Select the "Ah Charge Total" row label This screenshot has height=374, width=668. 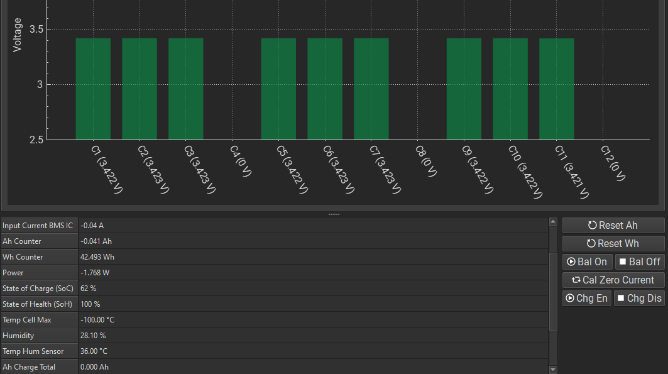pyautogui.click(x=29, y=367)
